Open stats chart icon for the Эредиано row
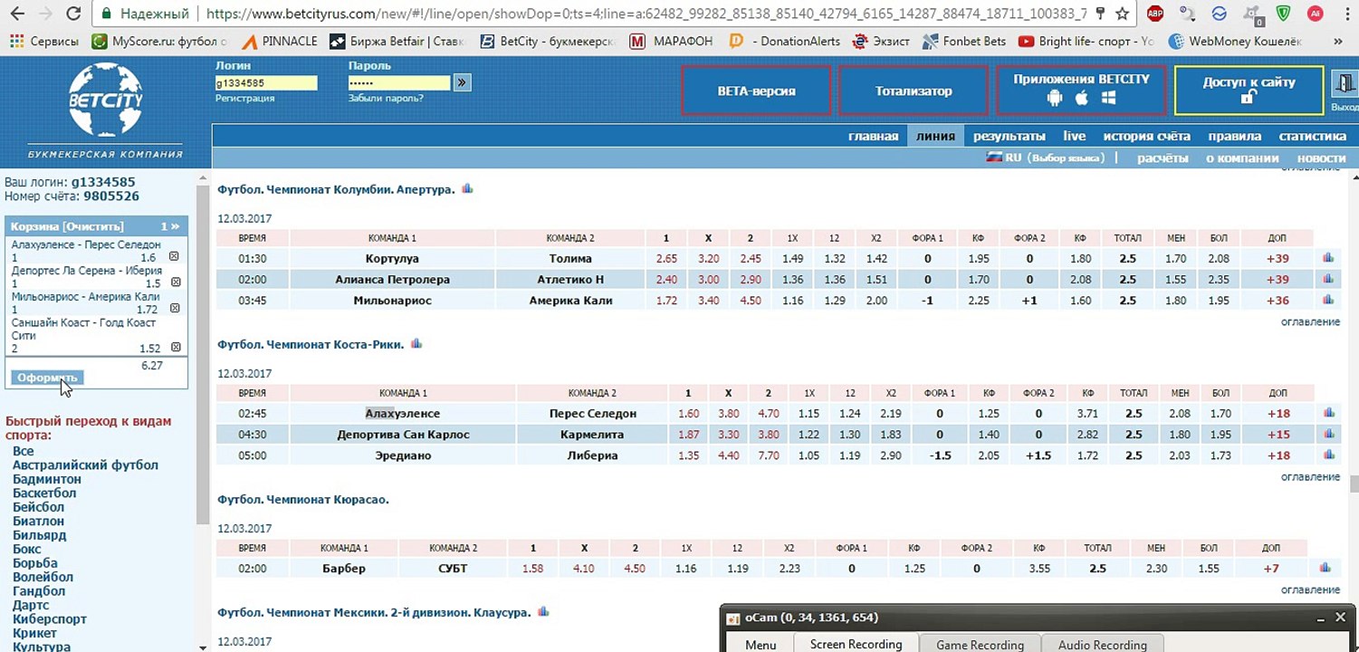Image resolution: width=1359 pixels, height=652 pixels. coord(1328,455)
